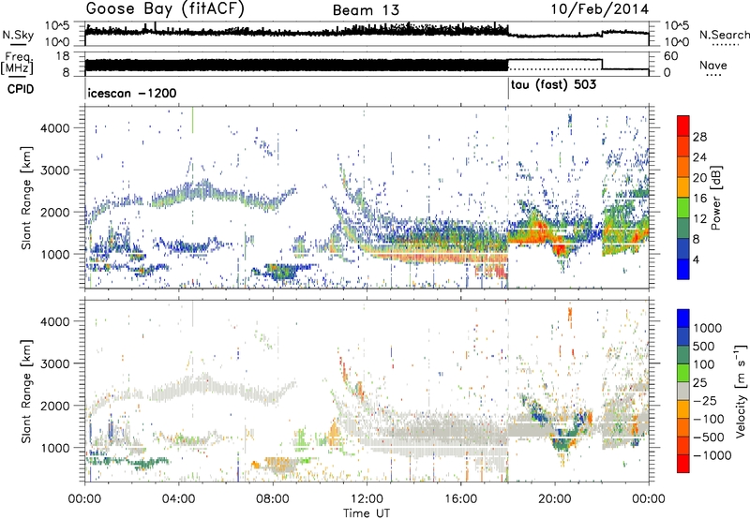Pick the red top segment of power color bar

pos(683,126)
